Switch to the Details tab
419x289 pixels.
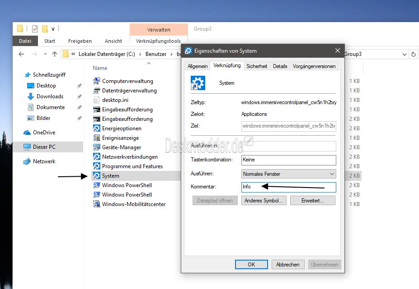pyautogui.click(x=280, y=66)
